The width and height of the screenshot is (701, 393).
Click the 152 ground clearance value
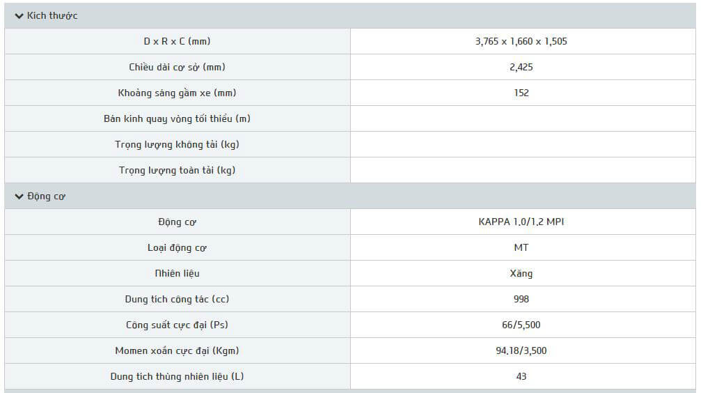point(521,93)
